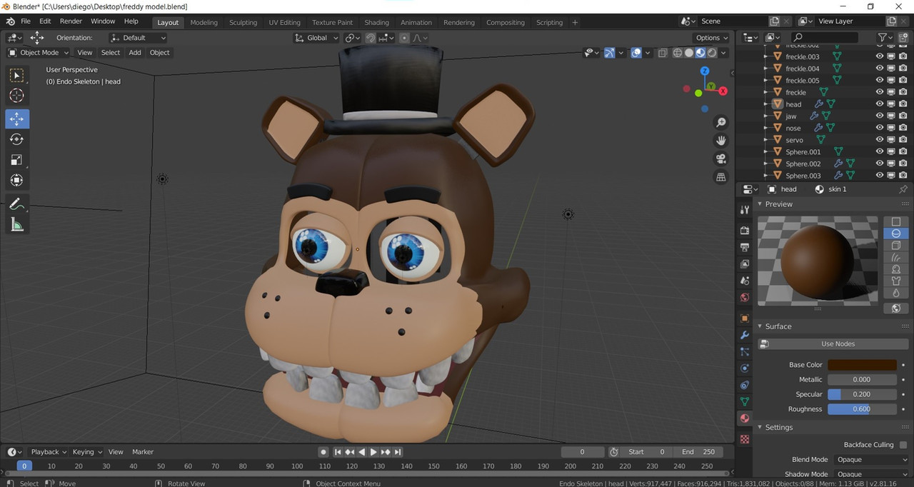
Task: Open the viewport shading options dropdown
Action: [724, 53]
